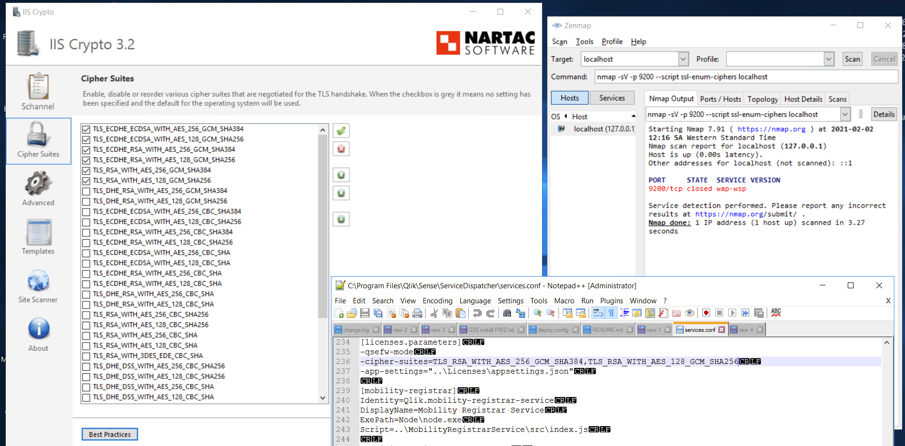The image size is (905, 446).
Task: Switch to the Topology tab in Zenmap
Action: (x=762, y=99)
